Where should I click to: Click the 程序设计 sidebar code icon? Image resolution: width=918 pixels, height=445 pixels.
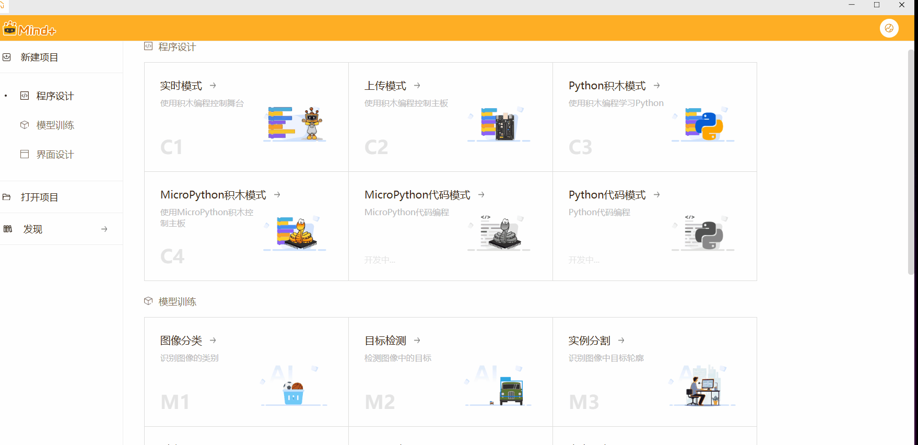click(25, 96)
